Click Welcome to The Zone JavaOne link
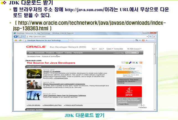The height and width of the screenshot is (120, 178). tap(128, 81)
